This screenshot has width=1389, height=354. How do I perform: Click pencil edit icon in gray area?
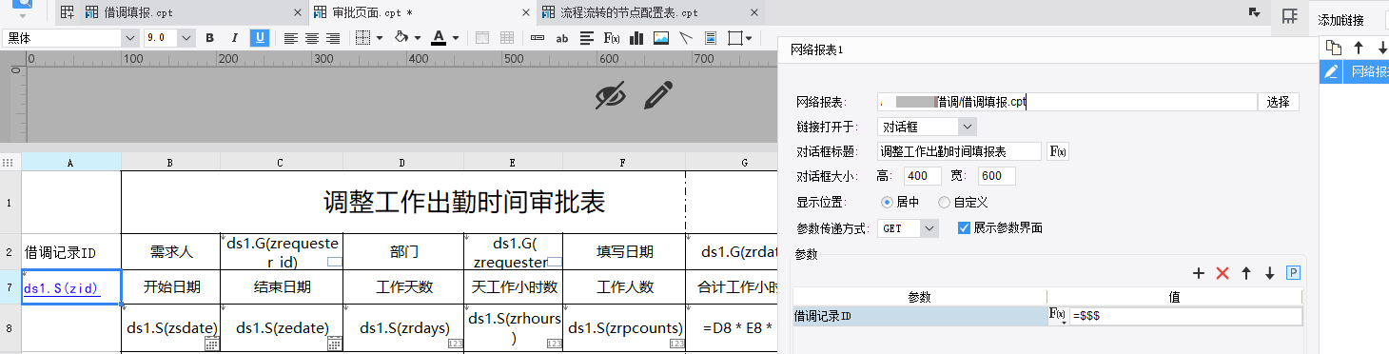point(658,94)
